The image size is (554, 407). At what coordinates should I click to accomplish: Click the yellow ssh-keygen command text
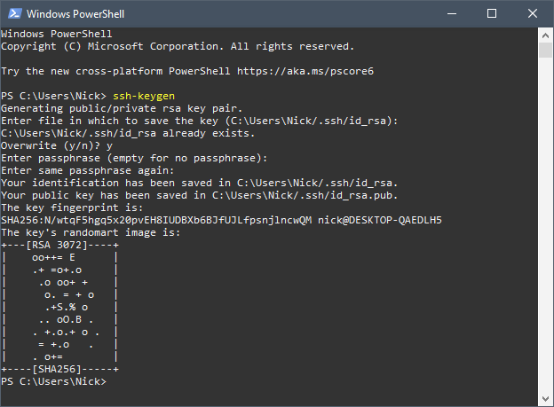click(144, 96)
